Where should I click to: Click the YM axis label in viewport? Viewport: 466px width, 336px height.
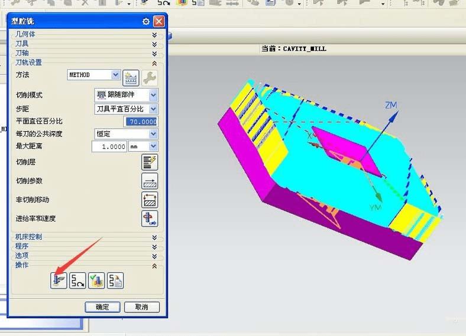click(x=376, y=207)
